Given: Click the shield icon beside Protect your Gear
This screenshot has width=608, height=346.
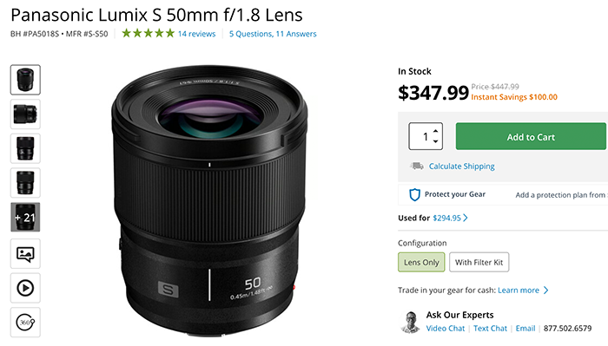Looking at the screenshot, I should [x=414, y=194].
